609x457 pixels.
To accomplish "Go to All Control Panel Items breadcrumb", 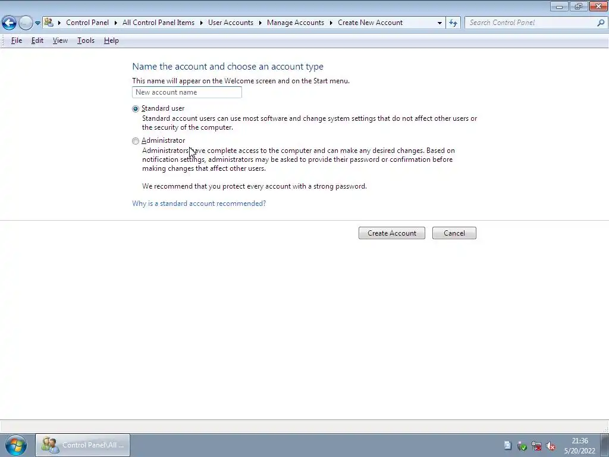I will pyautogui.click(x=158, y=23).
